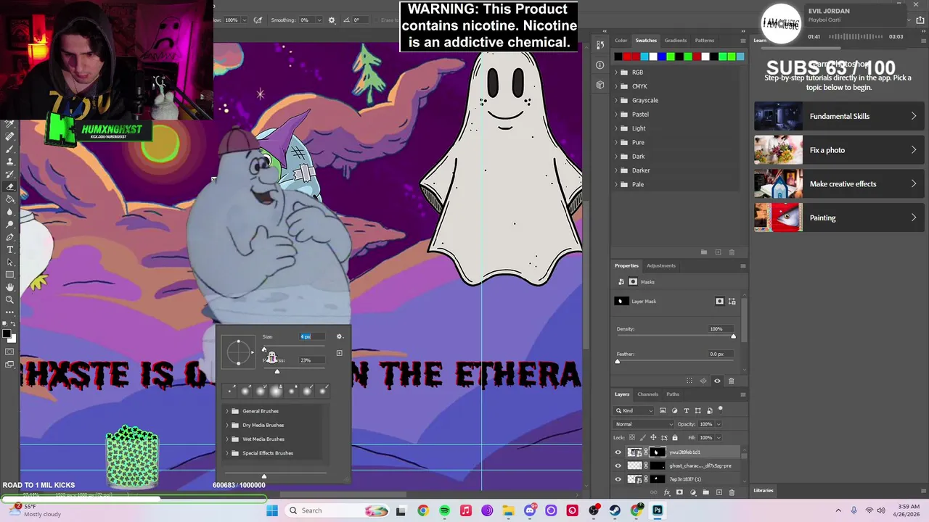Viewport: 929px width, 522px height.
Task: Switch to the Patterns tab
Action: pyautogui.click(x=704, y=41)
